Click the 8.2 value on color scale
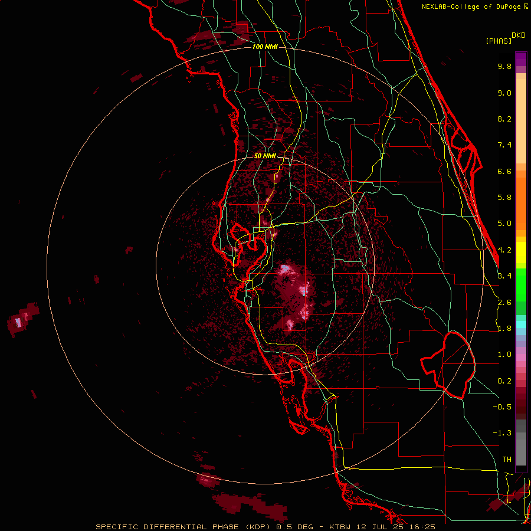The width and height of the screenshot is (531, 531). (504, 119)
